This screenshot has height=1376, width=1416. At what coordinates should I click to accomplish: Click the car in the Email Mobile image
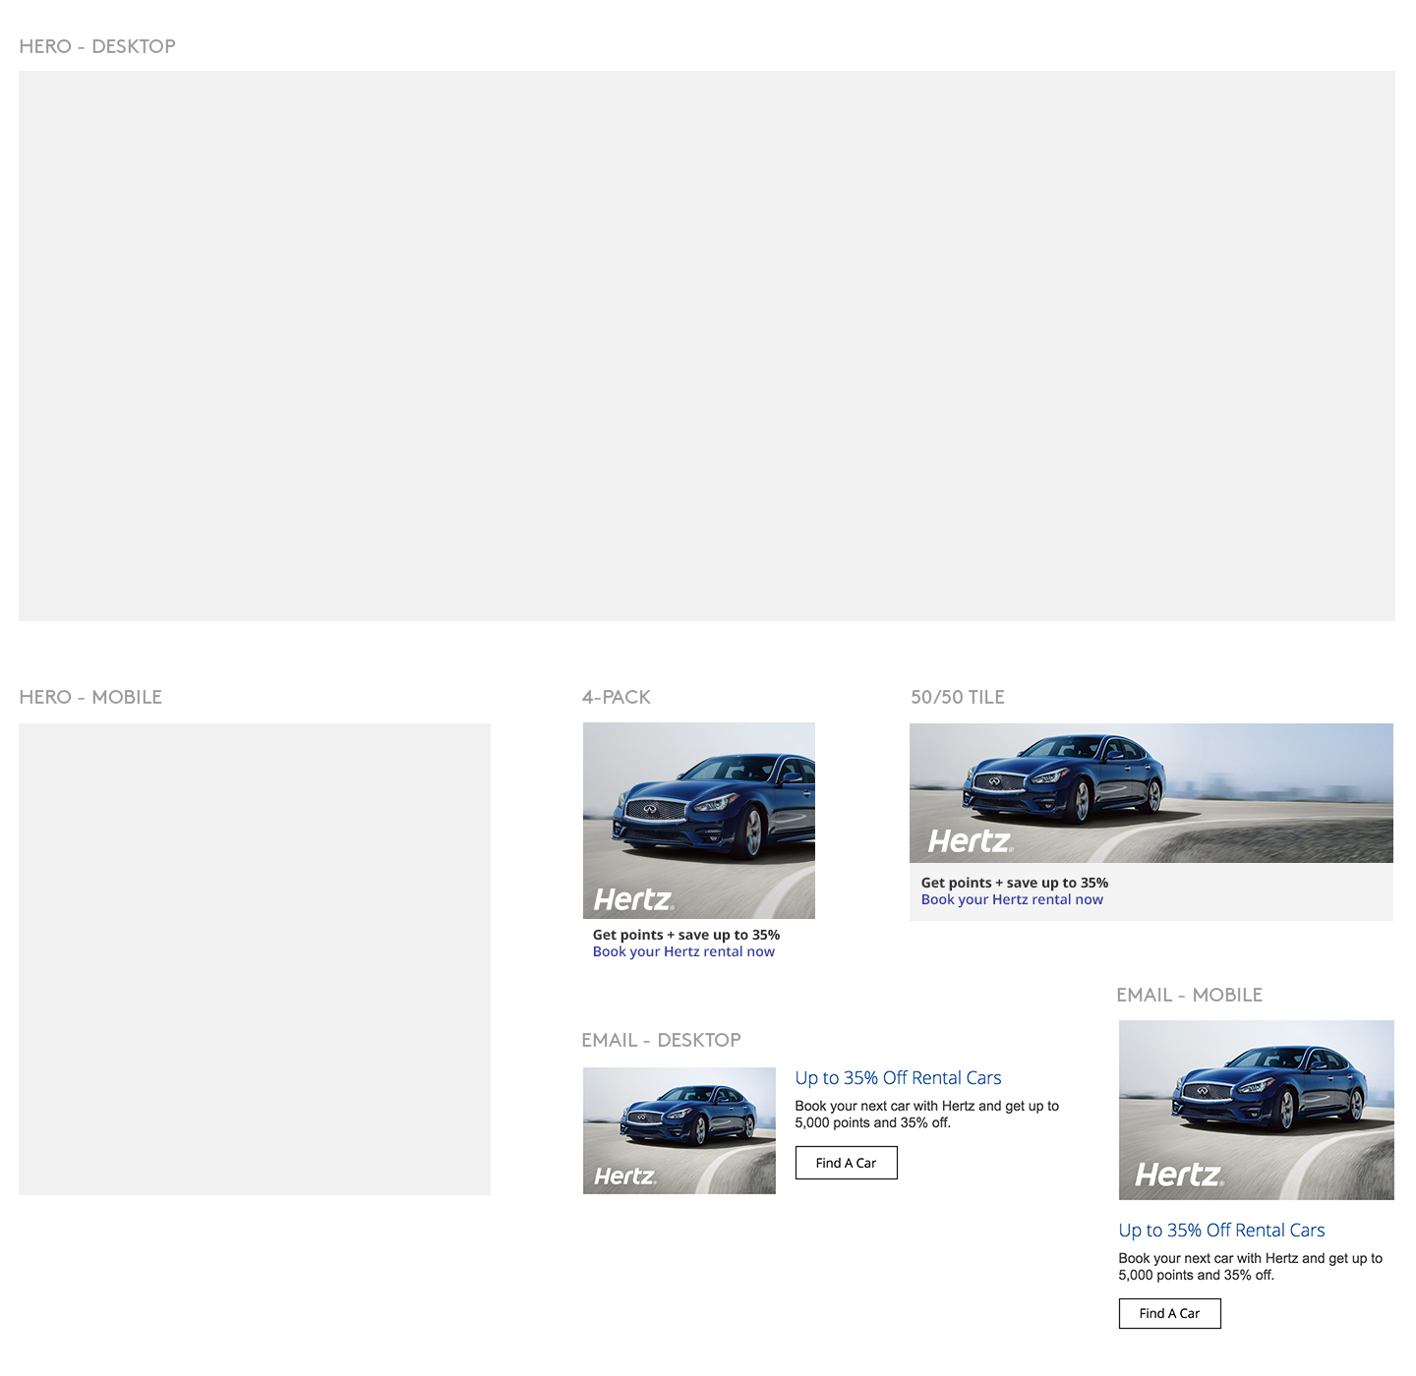coord(1268,1091)
